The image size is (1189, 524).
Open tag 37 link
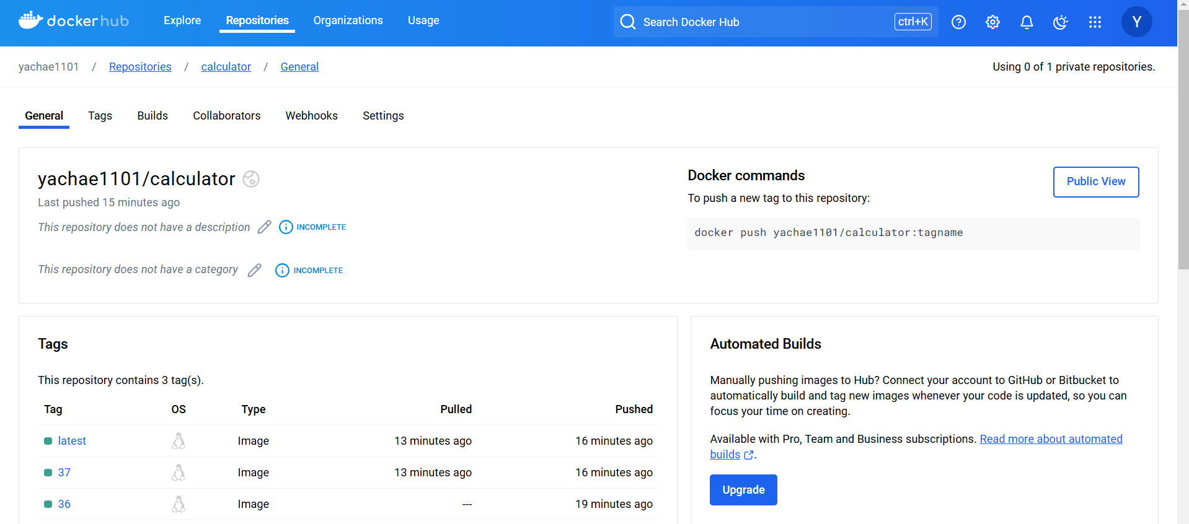[64, 473]
